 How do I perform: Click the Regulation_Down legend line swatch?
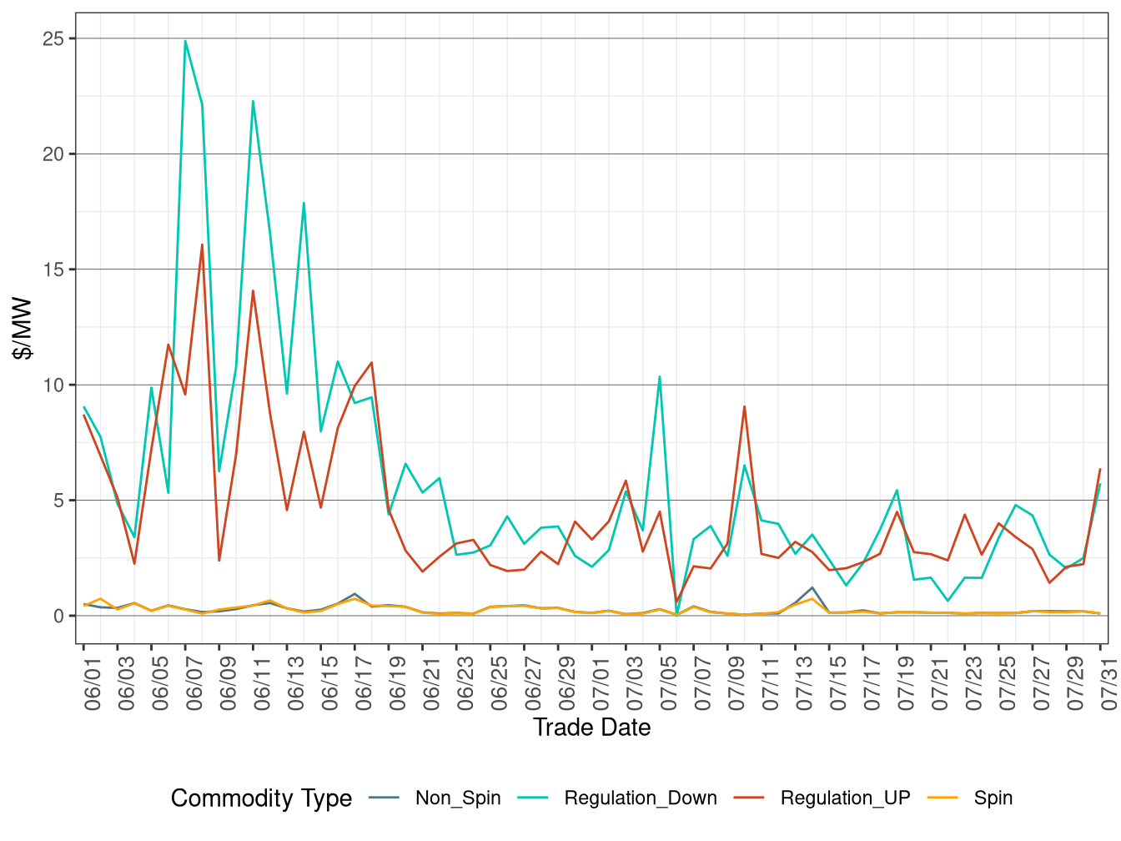533,798
